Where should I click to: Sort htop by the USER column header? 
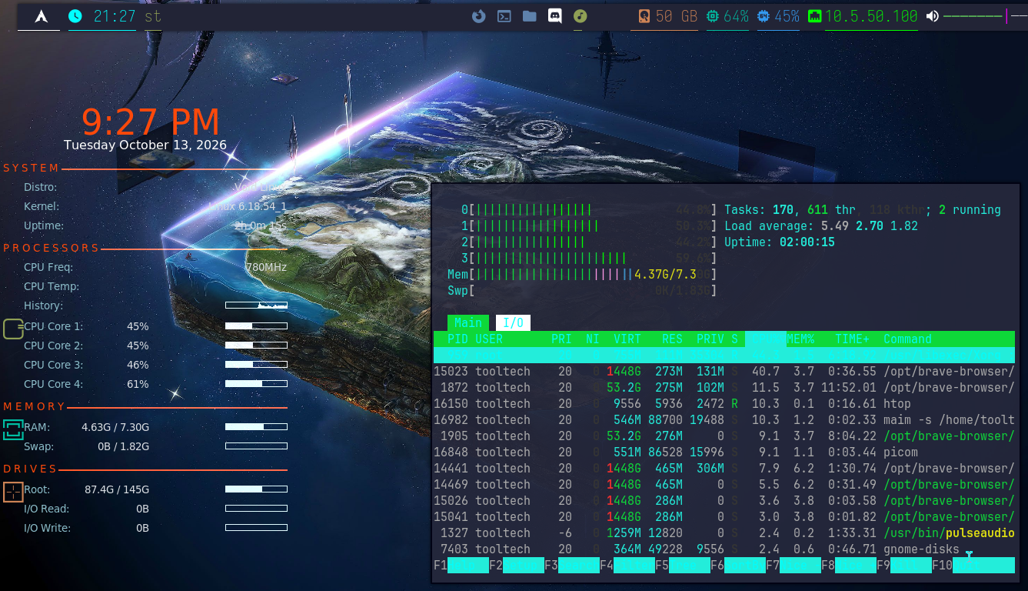coord(489,339)
